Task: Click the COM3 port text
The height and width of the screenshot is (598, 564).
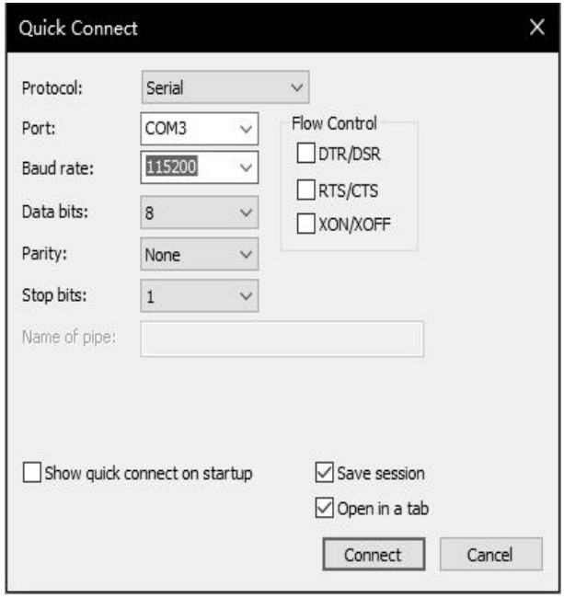Action: pyautogui.click(x=167, y=130)
